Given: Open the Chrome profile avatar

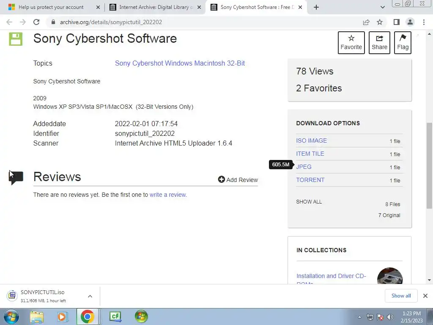Looking at the screenshot, I should [410, 22].
